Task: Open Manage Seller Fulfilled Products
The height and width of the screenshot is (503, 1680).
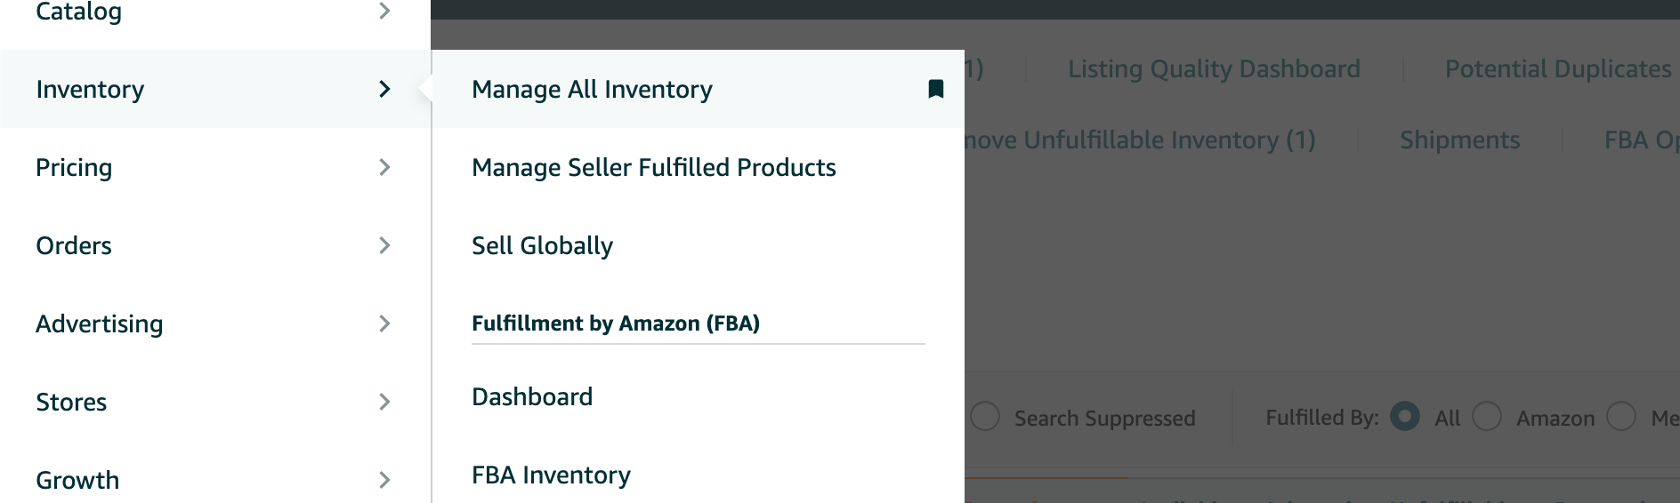Action: click(x=653, y=167)
